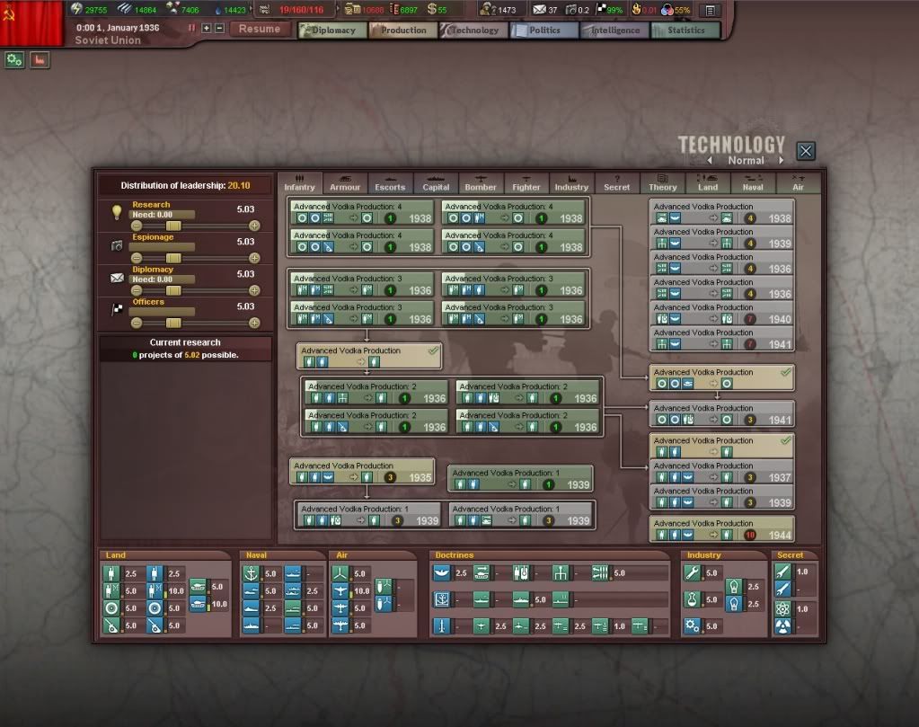Click the Industry wrench theory icon
919x727 pixels.
click(692, 573)
